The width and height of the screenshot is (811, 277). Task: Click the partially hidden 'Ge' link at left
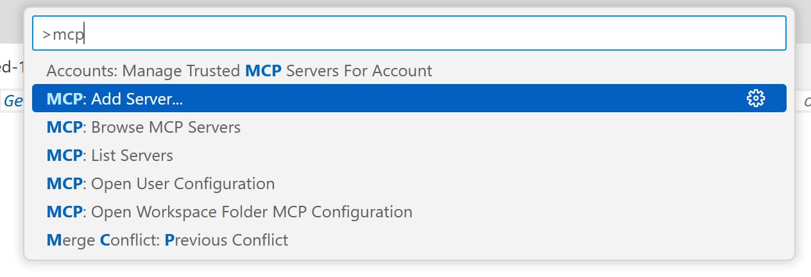tap(13, 101)
